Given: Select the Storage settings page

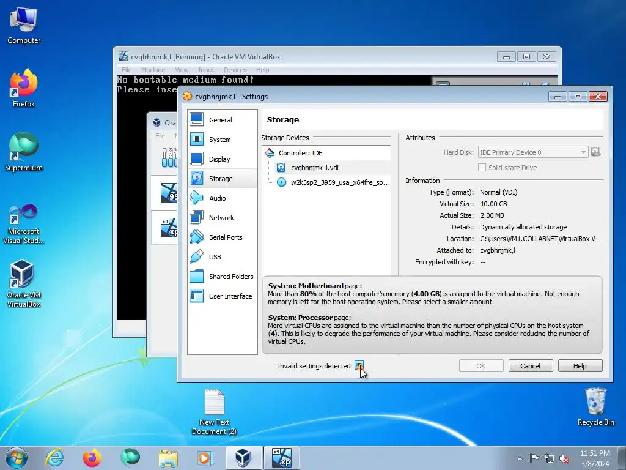Looking at the screenshot, I should pos(222,179).
